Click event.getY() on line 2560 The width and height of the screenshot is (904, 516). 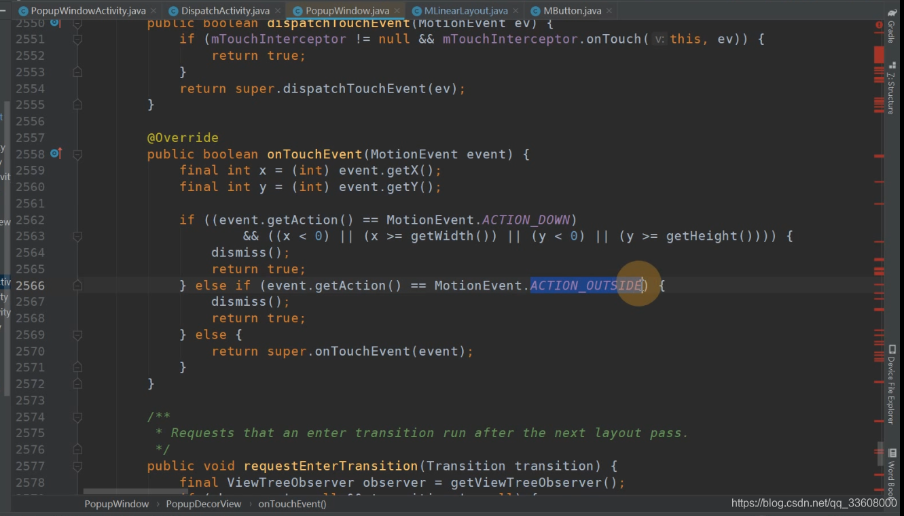pyautogui.click(x=386, y=187)
